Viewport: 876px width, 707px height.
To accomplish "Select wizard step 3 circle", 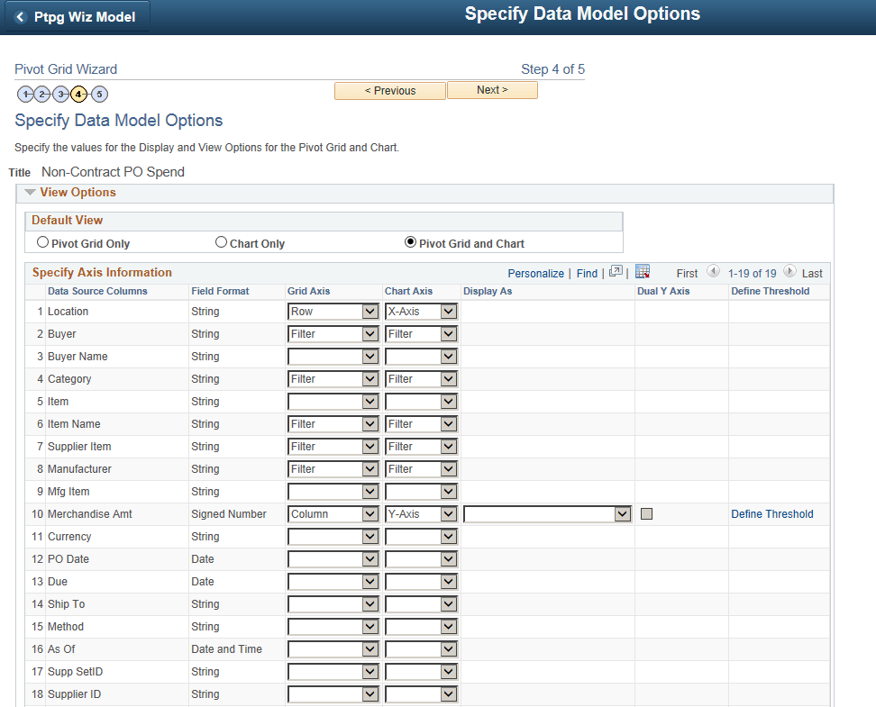I will tap(61, 94).
